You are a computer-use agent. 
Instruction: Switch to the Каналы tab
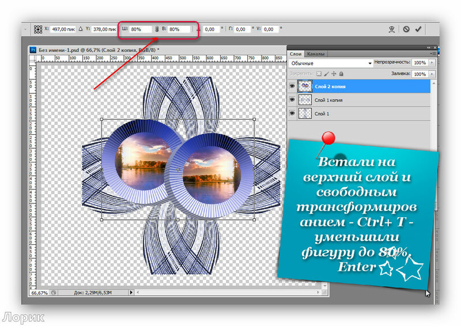click(315, 54)
